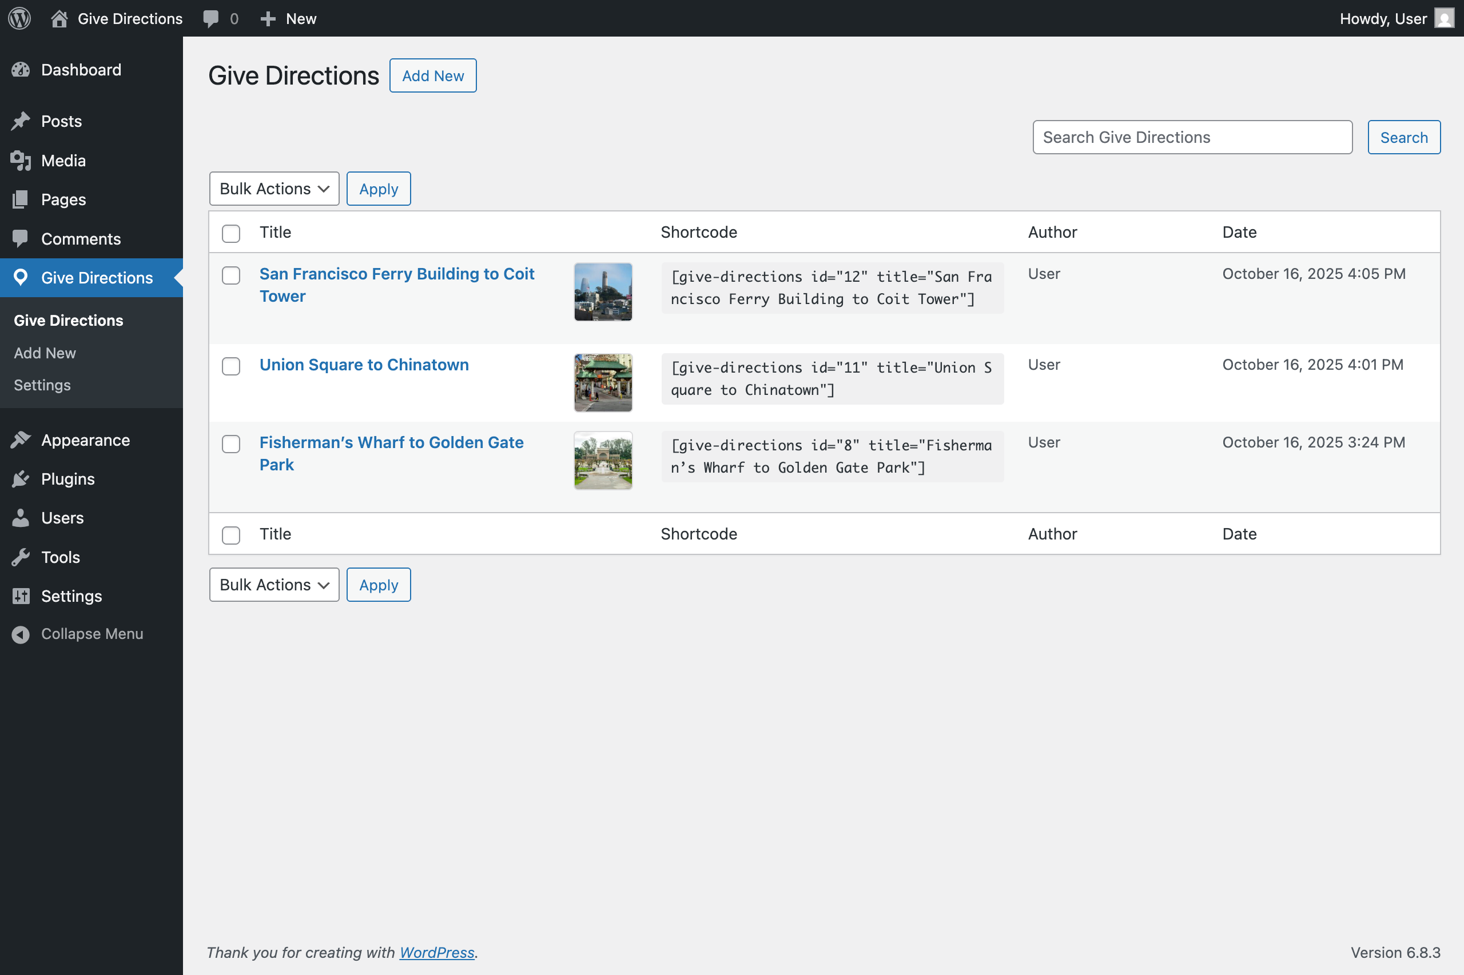Click New in the top admin bar
The height and width of the screenshot is (975, 1464).
click(x=288, y=18)
